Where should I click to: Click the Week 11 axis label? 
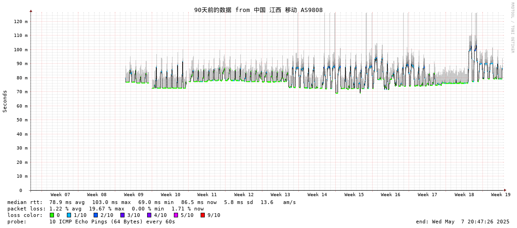pos(208,195)
